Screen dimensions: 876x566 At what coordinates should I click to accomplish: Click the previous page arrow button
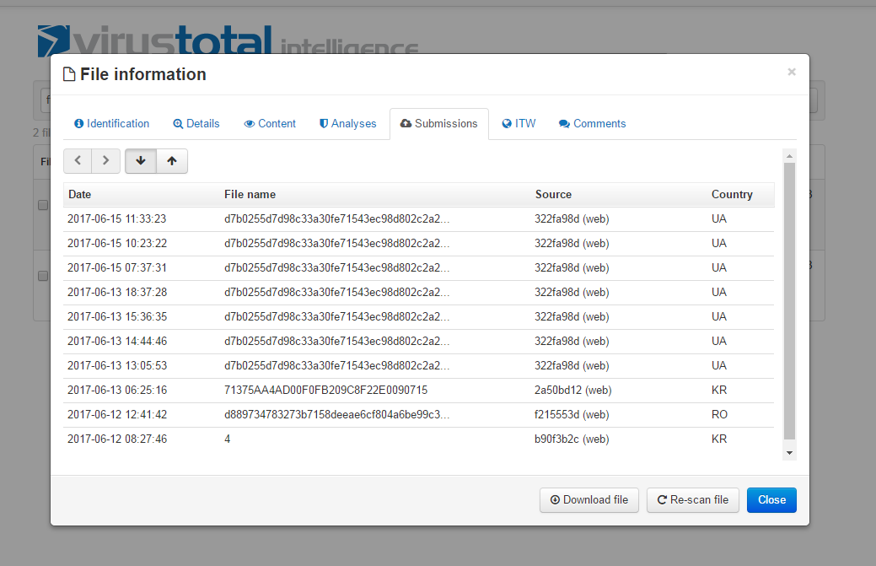(x=78, y=161)
